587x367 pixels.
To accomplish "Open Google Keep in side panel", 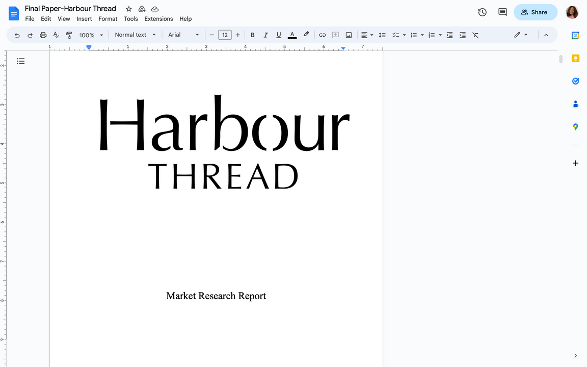I will click(575, 59).
